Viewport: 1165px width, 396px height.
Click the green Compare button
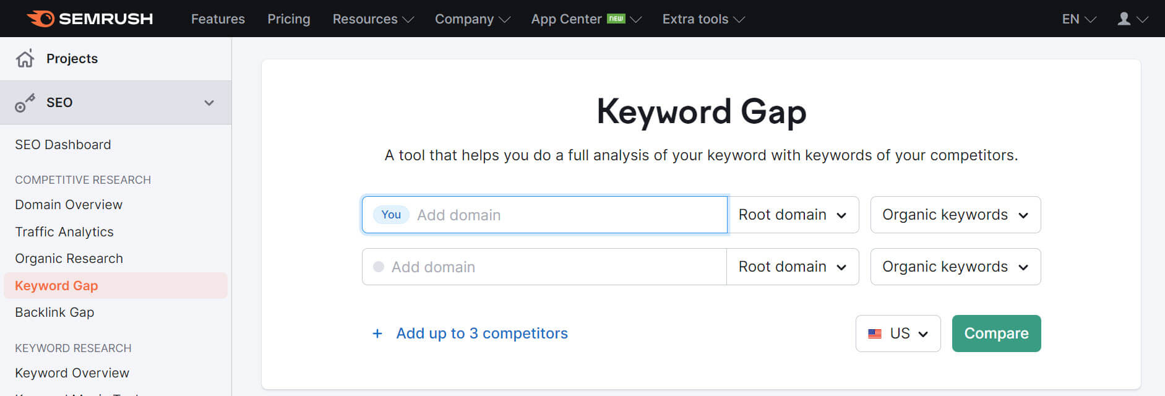(x=996, y=334)
